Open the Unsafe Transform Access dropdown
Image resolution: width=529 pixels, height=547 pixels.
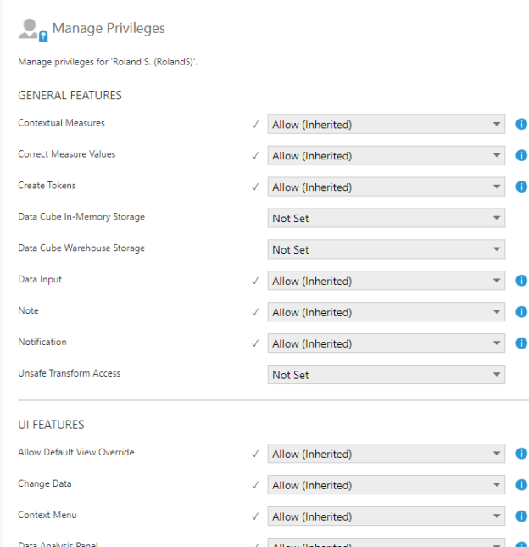click(386, 375)
